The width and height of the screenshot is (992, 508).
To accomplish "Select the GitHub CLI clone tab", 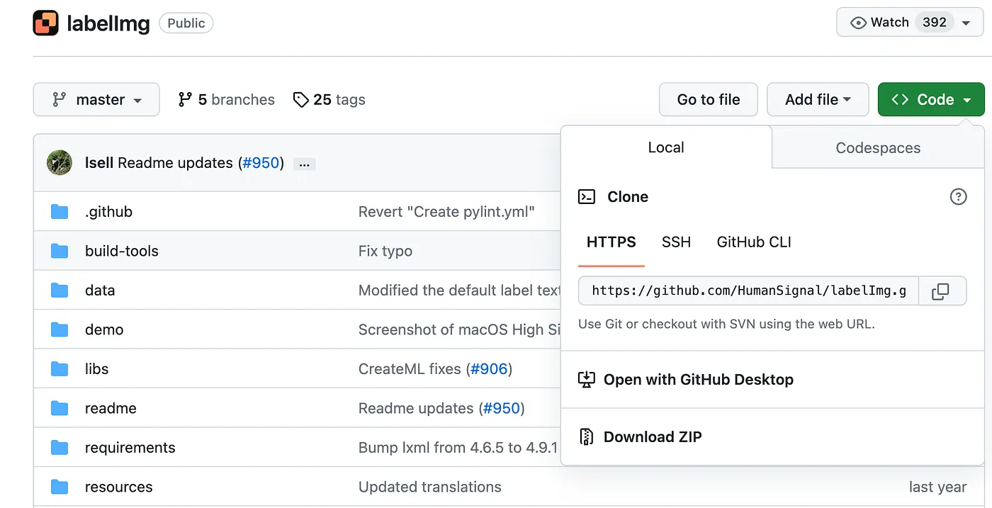I will tap(754, 242).
